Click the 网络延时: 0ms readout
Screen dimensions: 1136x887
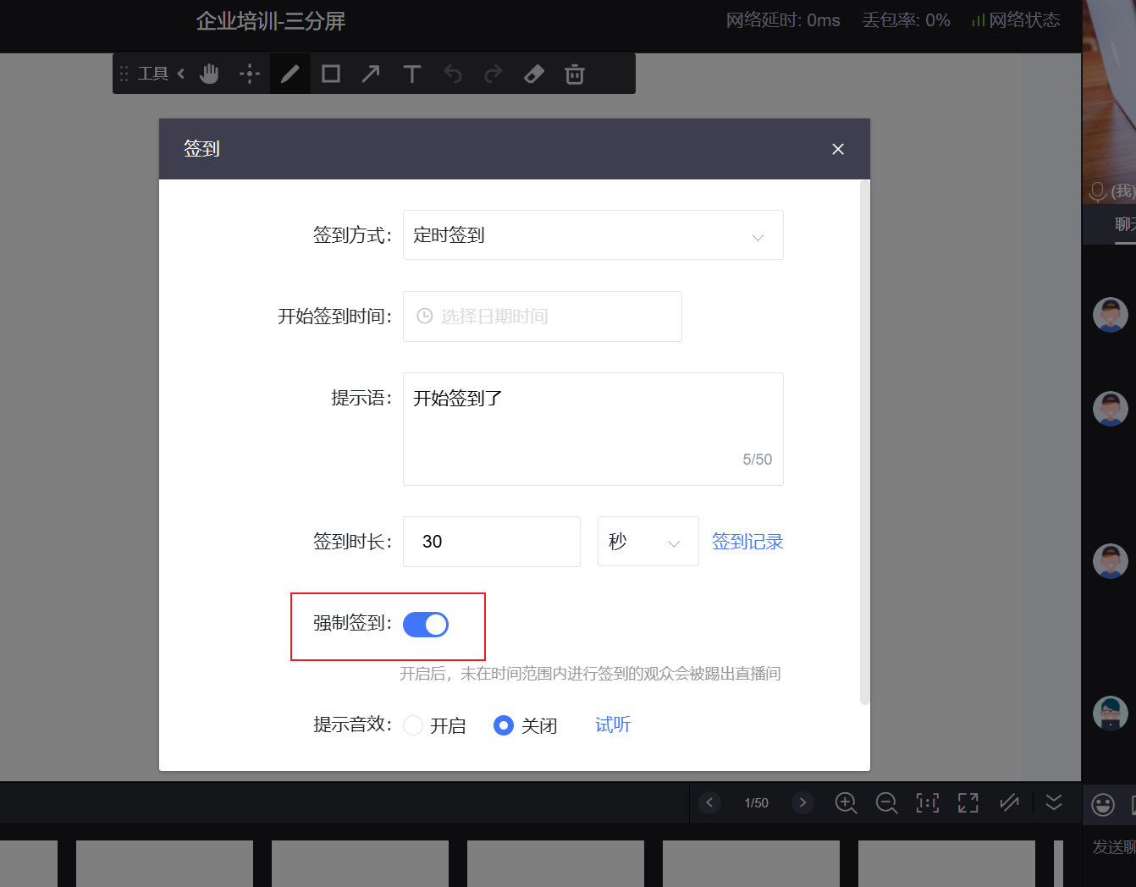click(x=783, y=20)
